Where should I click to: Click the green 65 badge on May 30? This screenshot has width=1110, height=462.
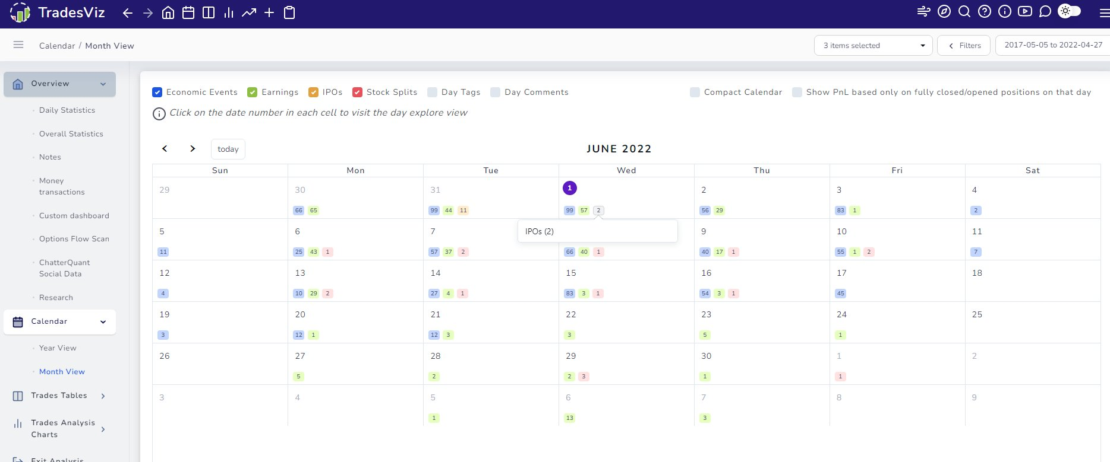click(x=313, y=211)
